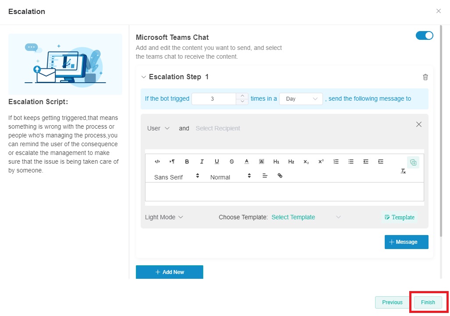Apply Heading 1 style toggle
The height and width of the screenshot is (316, 450).
[276, 162]
